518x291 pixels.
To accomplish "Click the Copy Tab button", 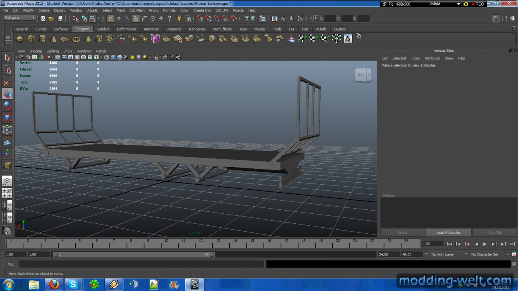I will [x=494, y=232].
